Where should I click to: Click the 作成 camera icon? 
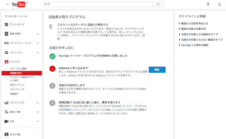pyautogui.click(x=6, y=121)
